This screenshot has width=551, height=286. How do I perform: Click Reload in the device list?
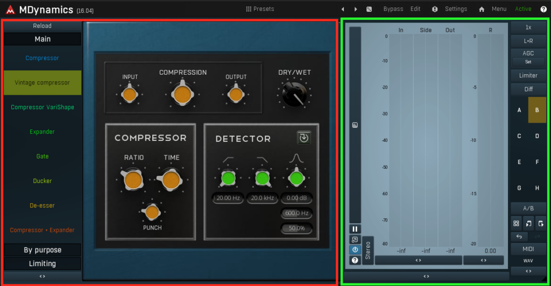(42, 26)
